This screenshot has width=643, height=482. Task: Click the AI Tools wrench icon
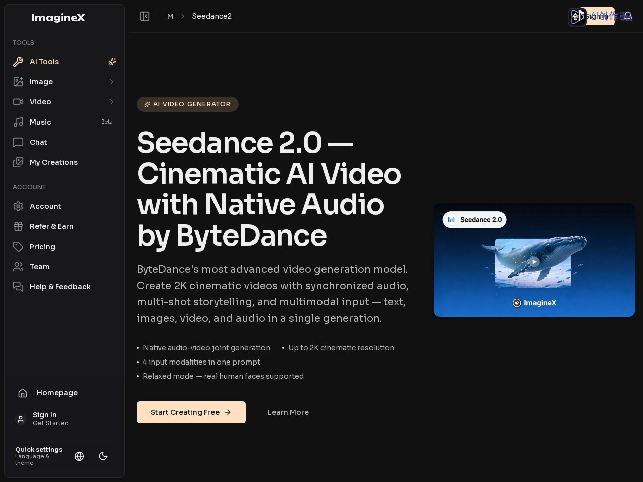point(18,62)
